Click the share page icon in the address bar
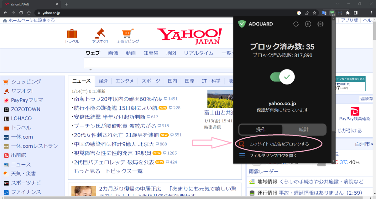376x199 pixels. 307,13
